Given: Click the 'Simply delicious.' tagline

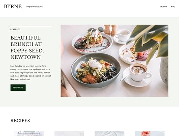Looking at the screenshot, I should [x=34, y=7].
